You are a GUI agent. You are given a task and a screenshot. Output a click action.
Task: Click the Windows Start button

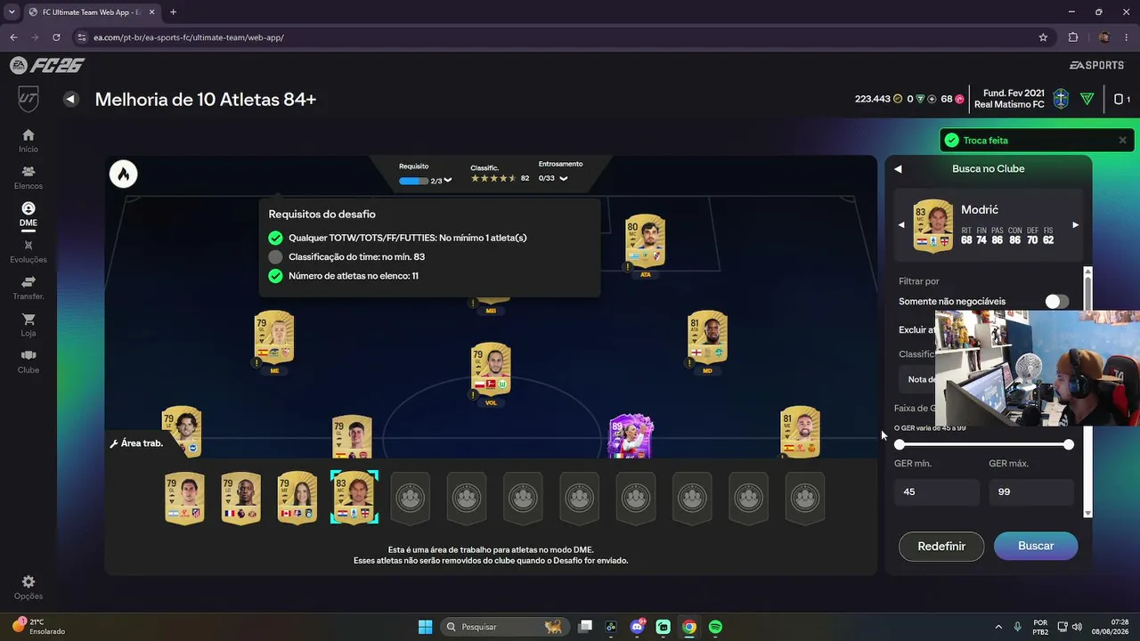point(426,627)
